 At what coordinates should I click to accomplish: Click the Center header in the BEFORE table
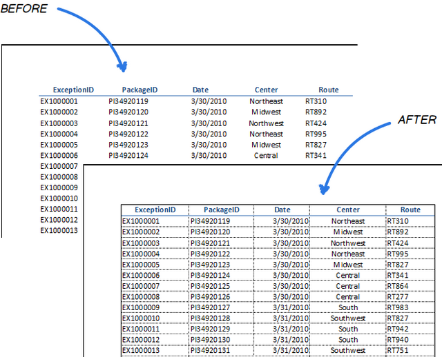[266, 90]
